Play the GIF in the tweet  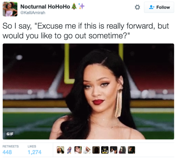click(88, 91)
